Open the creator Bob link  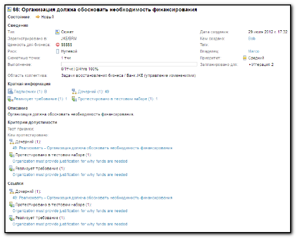click(252, 39)
